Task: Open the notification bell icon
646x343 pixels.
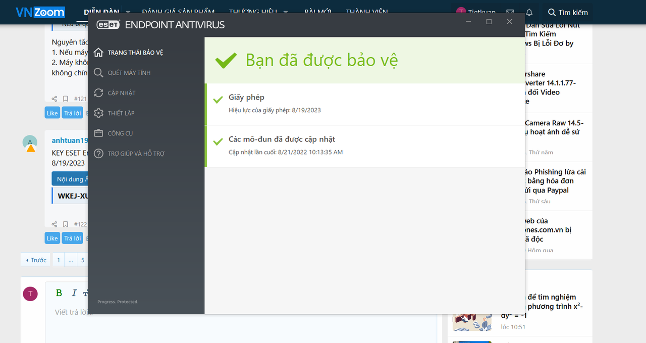Action: [x=529, y=12]
